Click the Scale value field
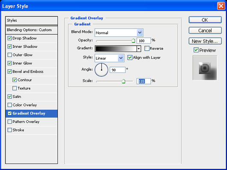The height and width of the screenshot is (170, 227). [143, 81]
